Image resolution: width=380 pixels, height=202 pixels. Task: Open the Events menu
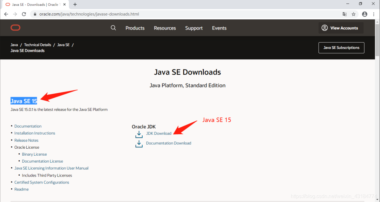pyautogui.click(x=219, y=28)
